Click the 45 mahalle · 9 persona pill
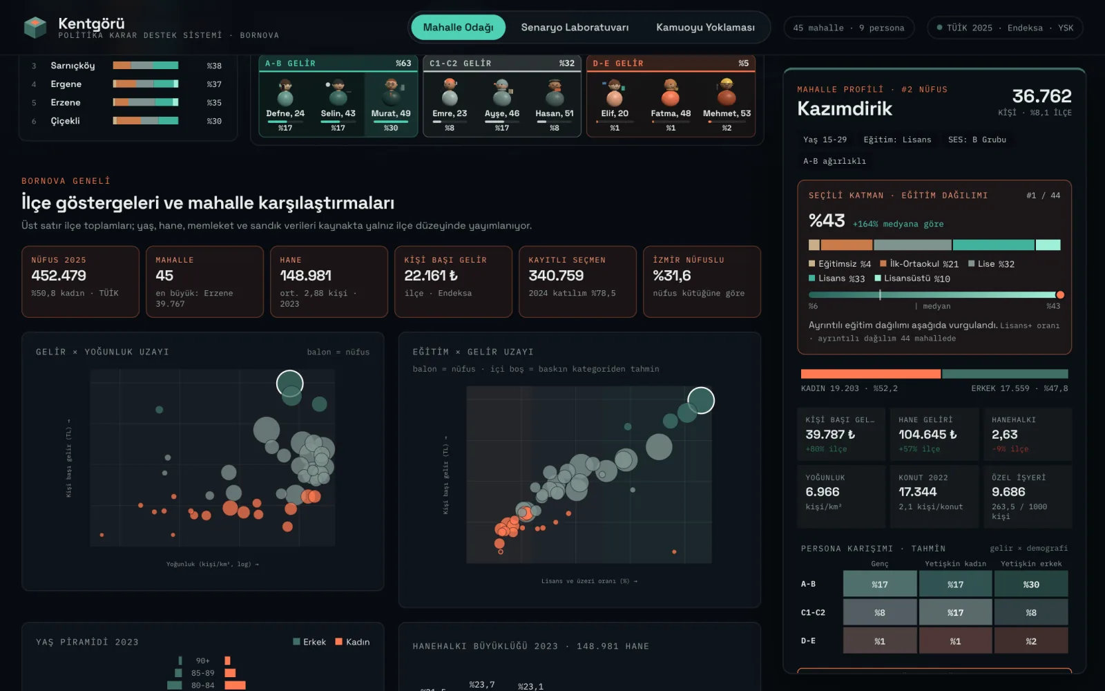 point(849,28)
